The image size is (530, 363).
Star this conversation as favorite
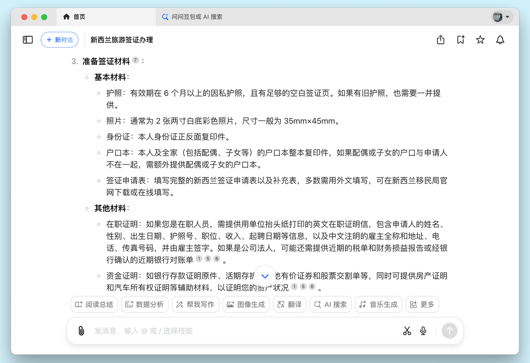[480, 40]
